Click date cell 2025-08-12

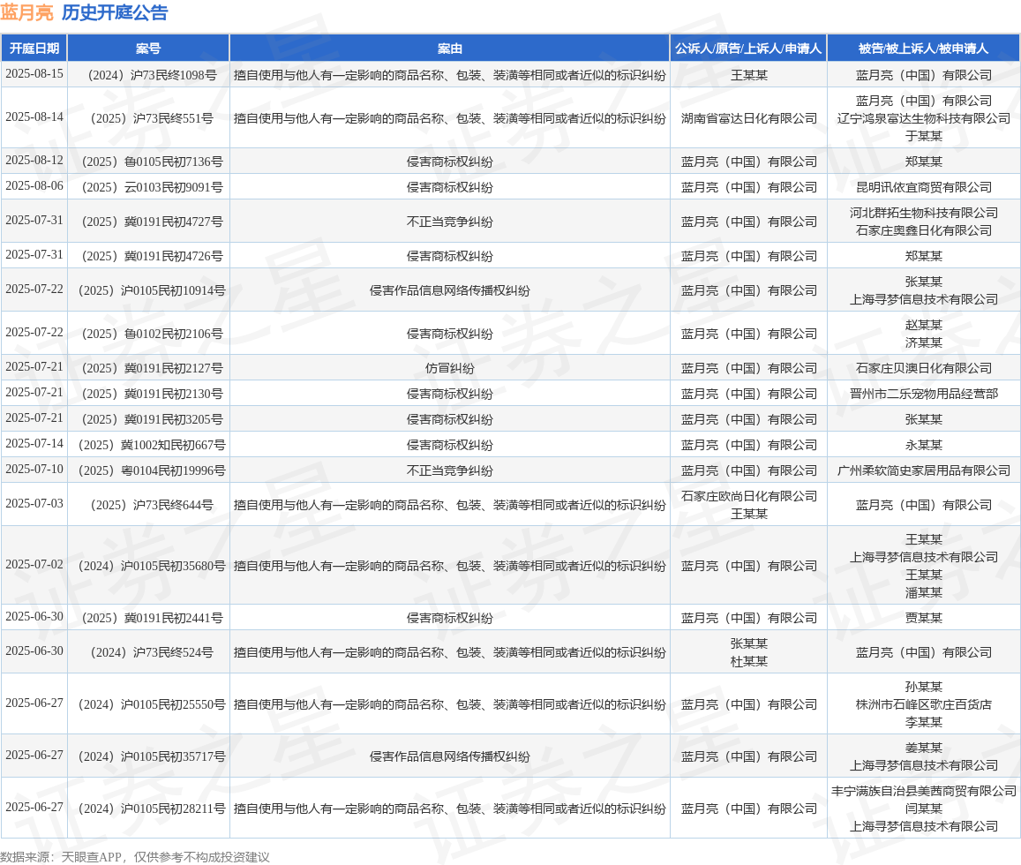click(x=34, y=160)
